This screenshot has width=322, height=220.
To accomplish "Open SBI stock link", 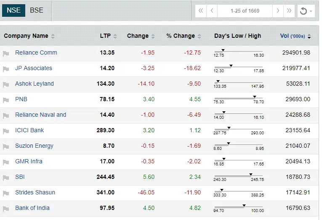I will [x=20, y=177].
